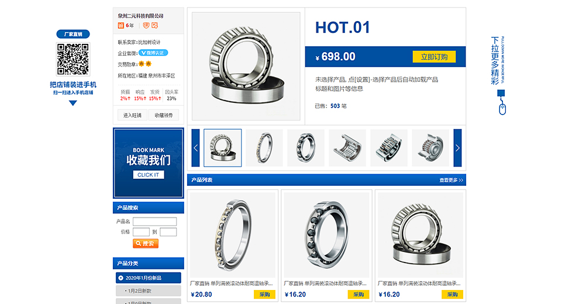Select the 2020年1月份新品 category radio
The image size is (579, 304).
pos(120,278)
